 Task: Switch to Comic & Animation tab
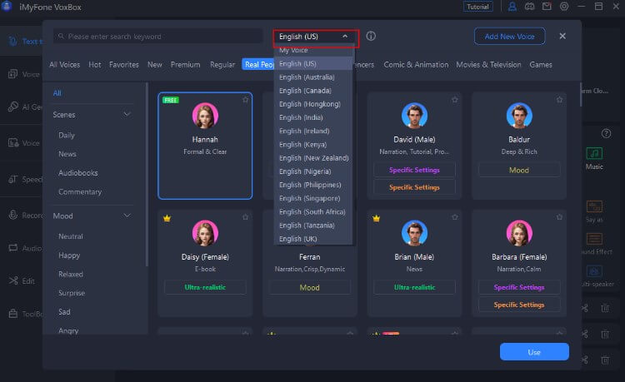pos(416,64)
